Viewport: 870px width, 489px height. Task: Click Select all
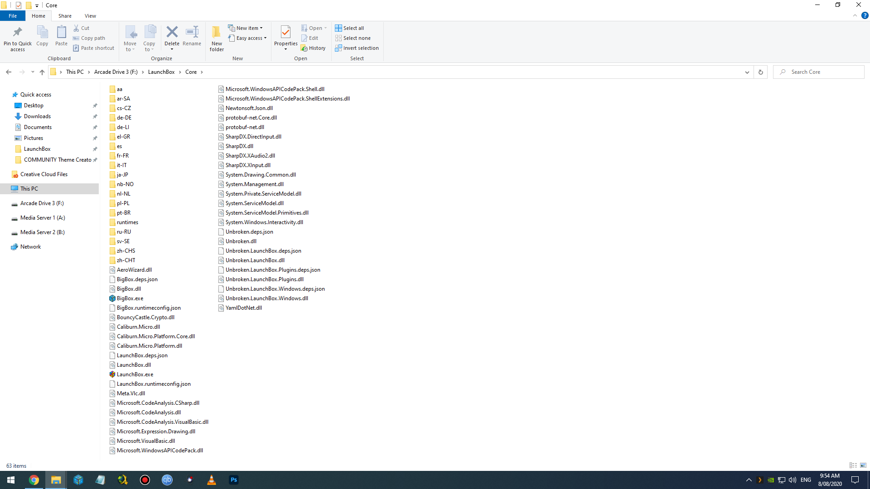click(x=349, y=28)
